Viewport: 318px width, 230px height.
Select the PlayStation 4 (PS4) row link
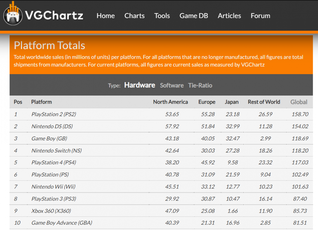tap(54, 163)
